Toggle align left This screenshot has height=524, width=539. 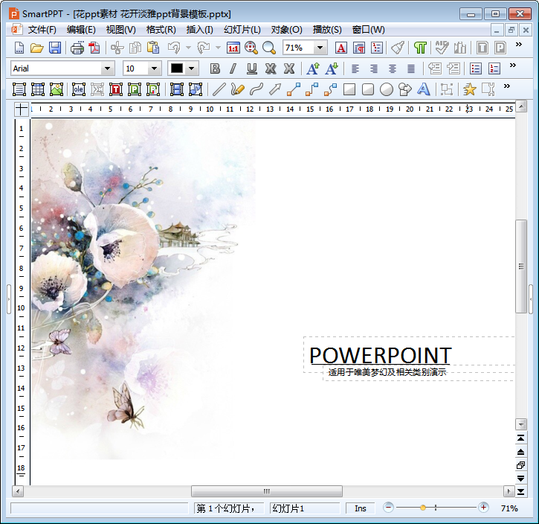tap(355, 68)
